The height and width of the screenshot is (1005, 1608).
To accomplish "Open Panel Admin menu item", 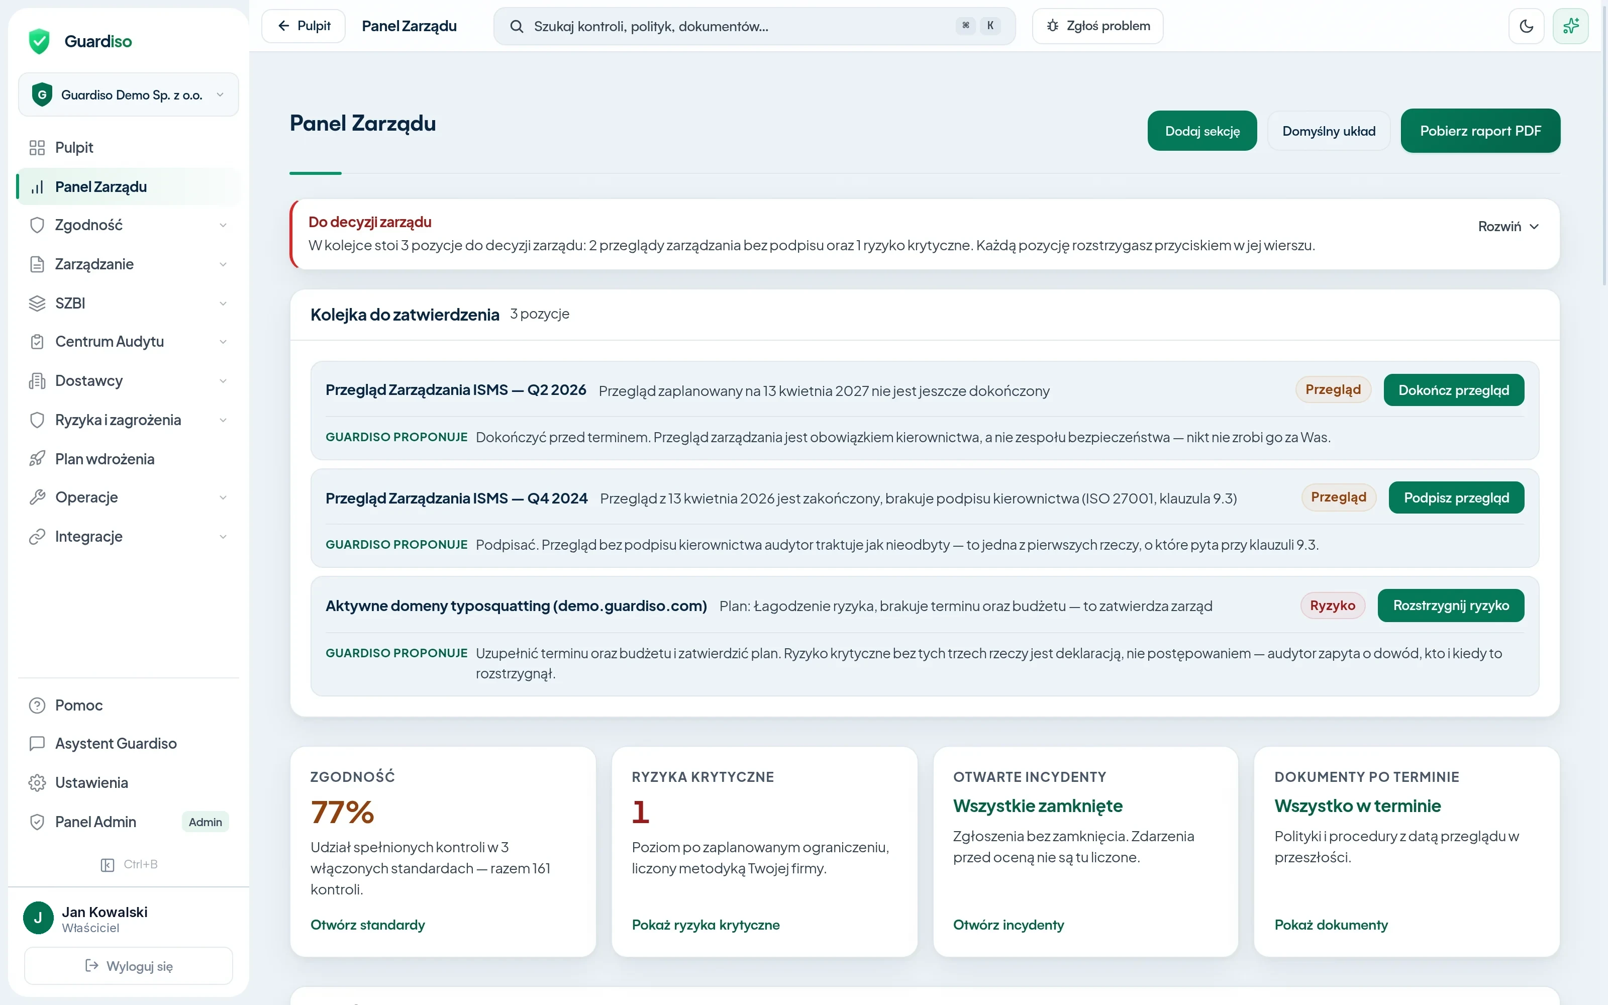I will [128, 822].
